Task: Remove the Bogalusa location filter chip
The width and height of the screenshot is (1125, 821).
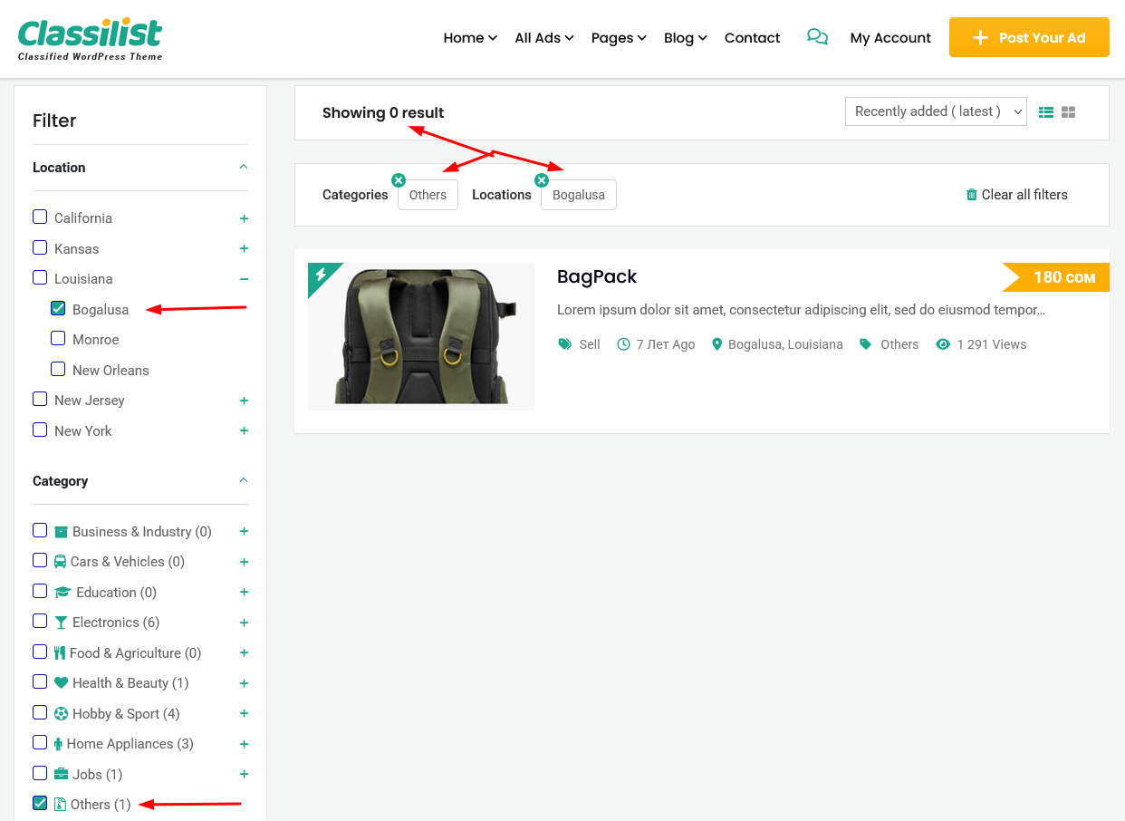Action: pos(542,180)
